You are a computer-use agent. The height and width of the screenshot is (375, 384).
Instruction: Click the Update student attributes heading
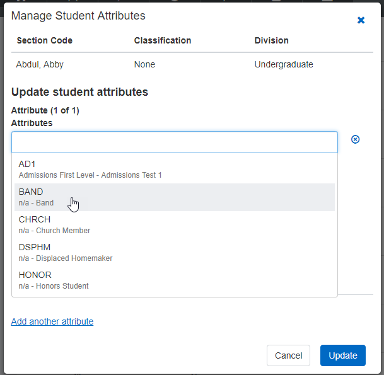(x=79, y=92)
